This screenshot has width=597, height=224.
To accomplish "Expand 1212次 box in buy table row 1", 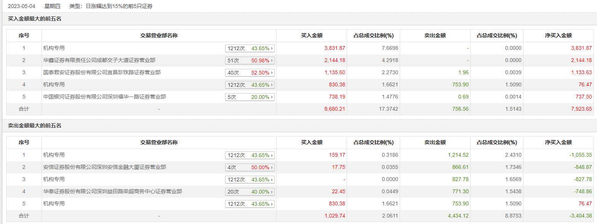I will [x=272, y=48].
